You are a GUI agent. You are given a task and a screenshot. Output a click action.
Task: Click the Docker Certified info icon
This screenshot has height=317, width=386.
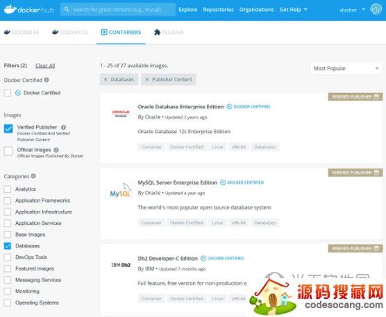[47, 80]
